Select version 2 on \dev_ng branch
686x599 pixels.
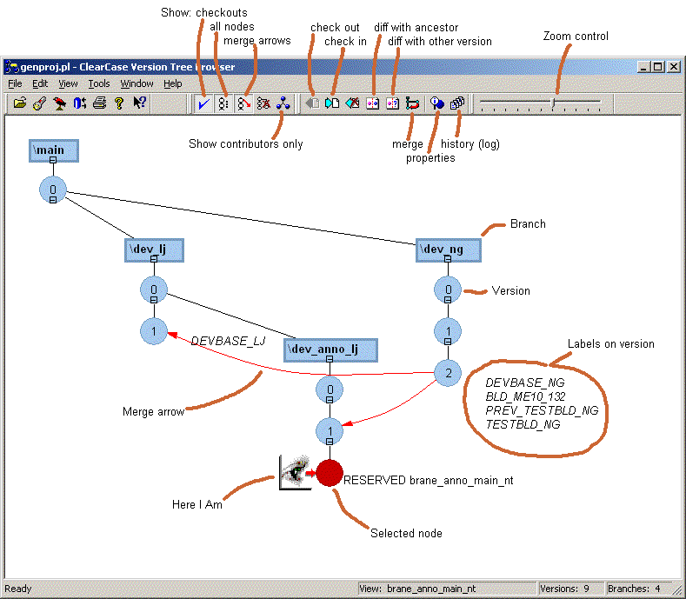[448, 373]
